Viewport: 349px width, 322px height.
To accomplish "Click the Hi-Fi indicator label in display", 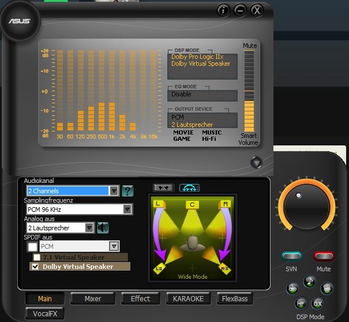I will (x=209, y=138).
